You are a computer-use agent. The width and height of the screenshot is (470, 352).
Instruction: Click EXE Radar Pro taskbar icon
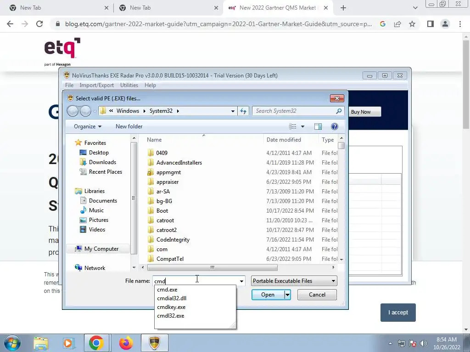click(154, 343)
